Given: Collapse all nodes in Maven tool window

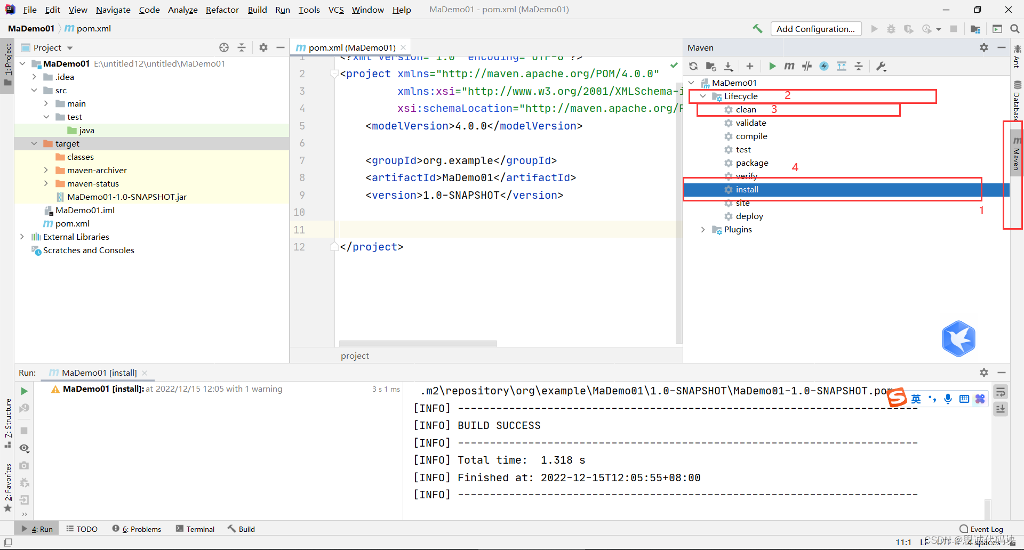Looking at the screenshot, I should (x=859, y=66).
